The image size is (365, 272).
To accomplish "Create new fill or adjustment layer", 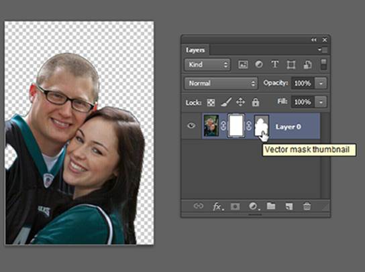I will point(254,206).
